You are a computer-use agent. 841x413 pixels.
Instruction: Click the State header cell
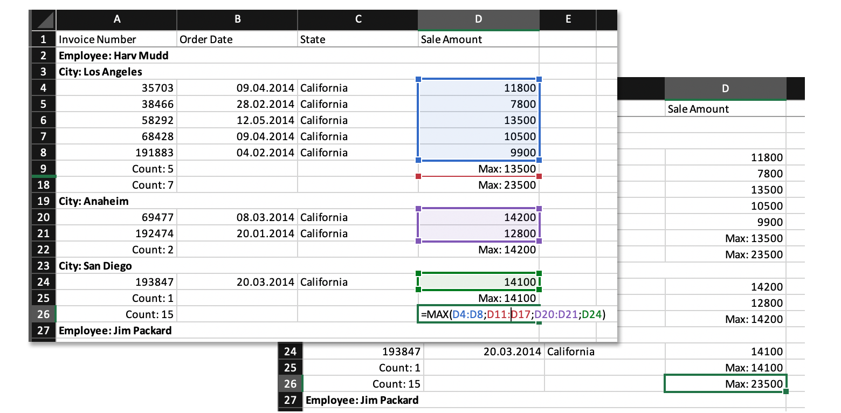point(358,39)
